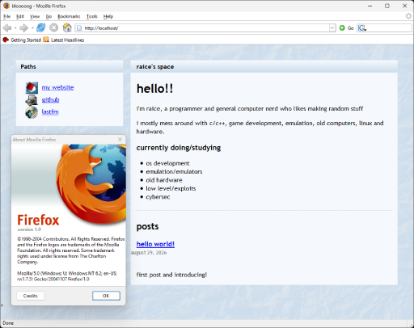Open the Latest Headlines live bookmark

point(64,40)
